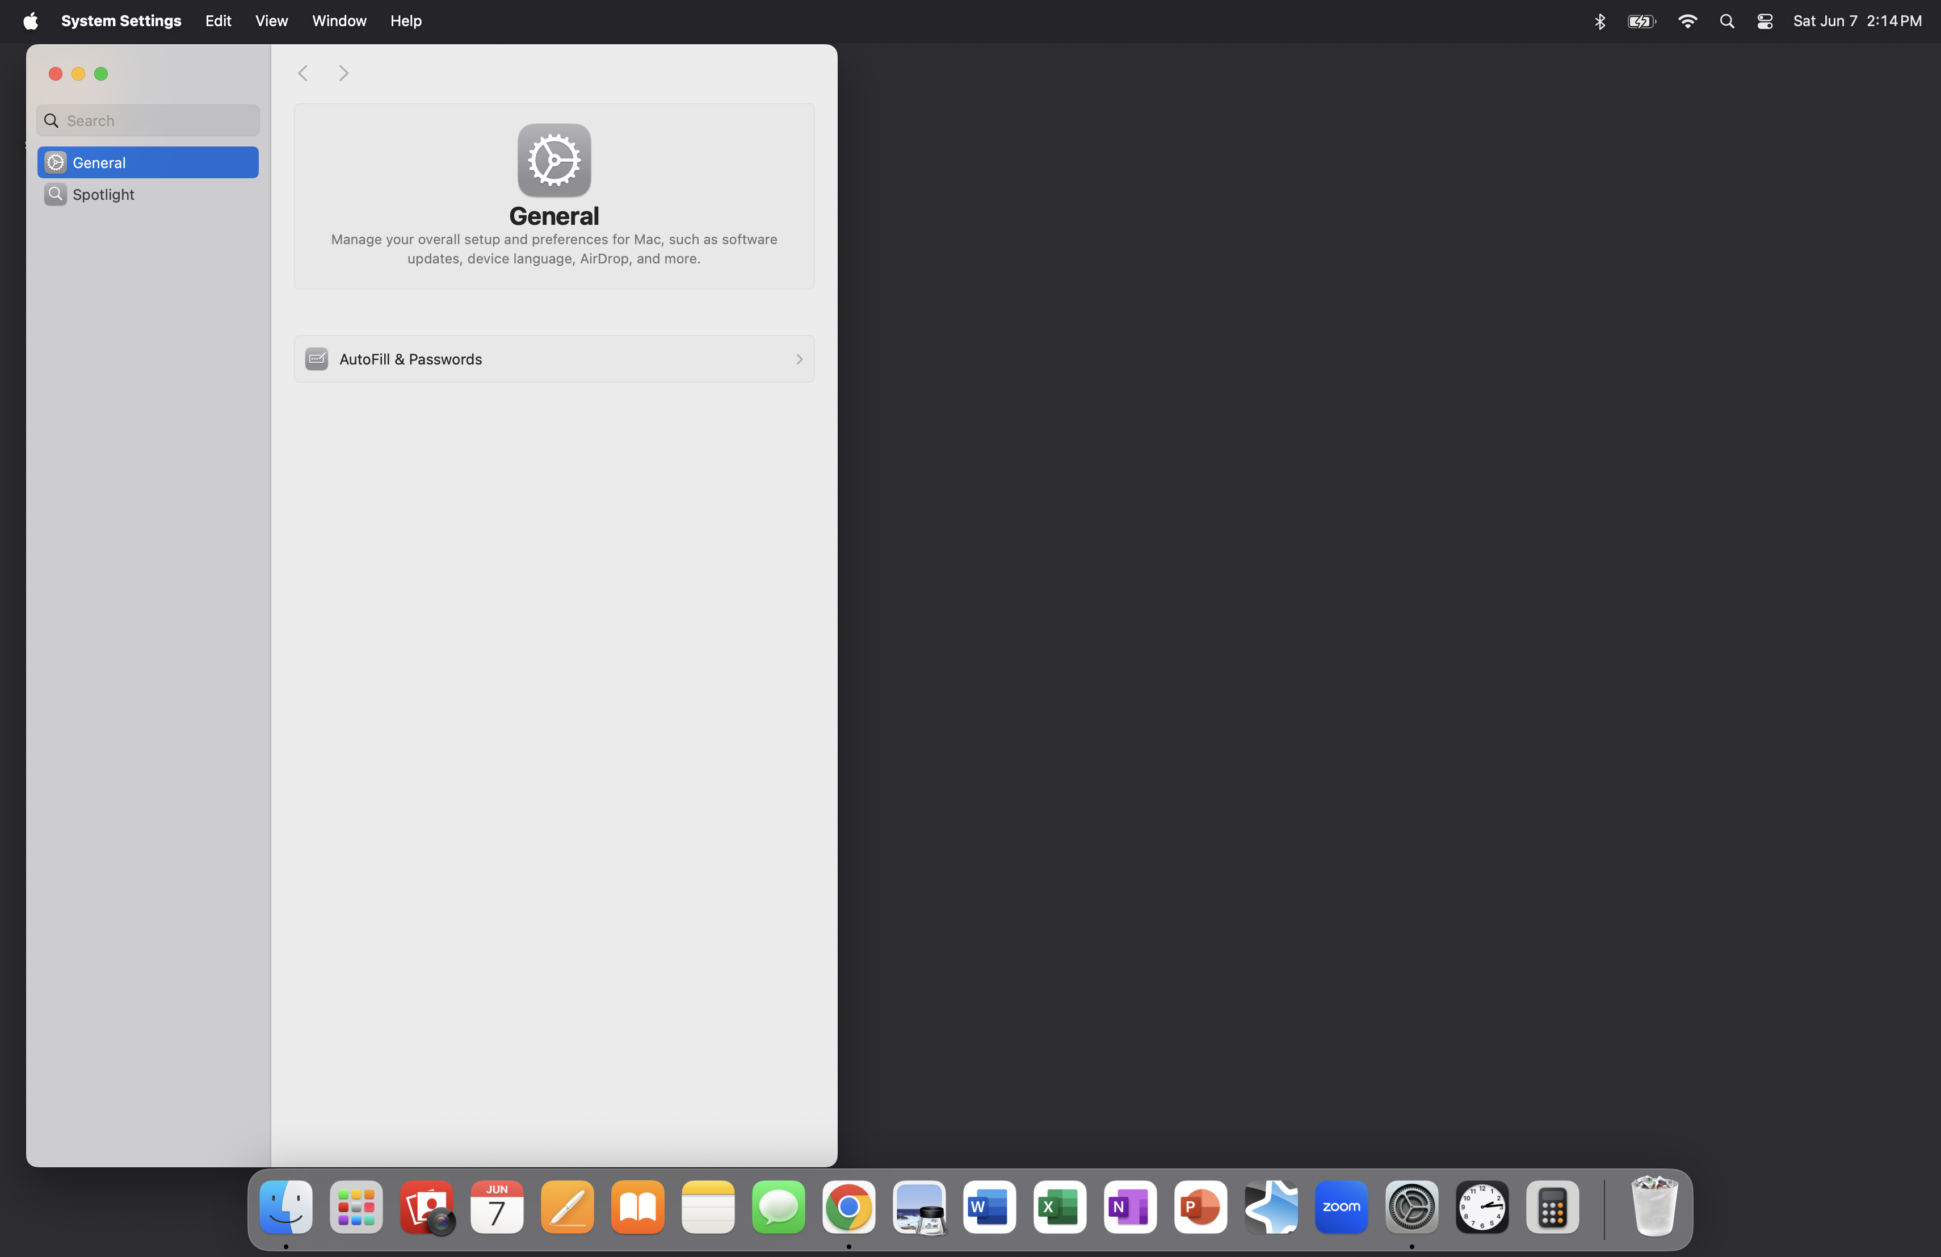Open Photo Booth from the Dock

pos(427,1206)
